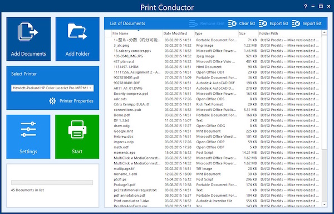Select the file AR11_A1_01.DWG

[x=128, y=88]
